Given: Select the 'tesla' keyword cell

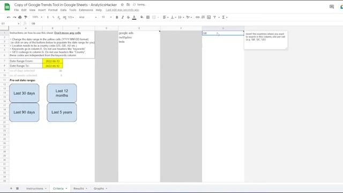Looking at the screenshot, I should [x=139, y=42].
